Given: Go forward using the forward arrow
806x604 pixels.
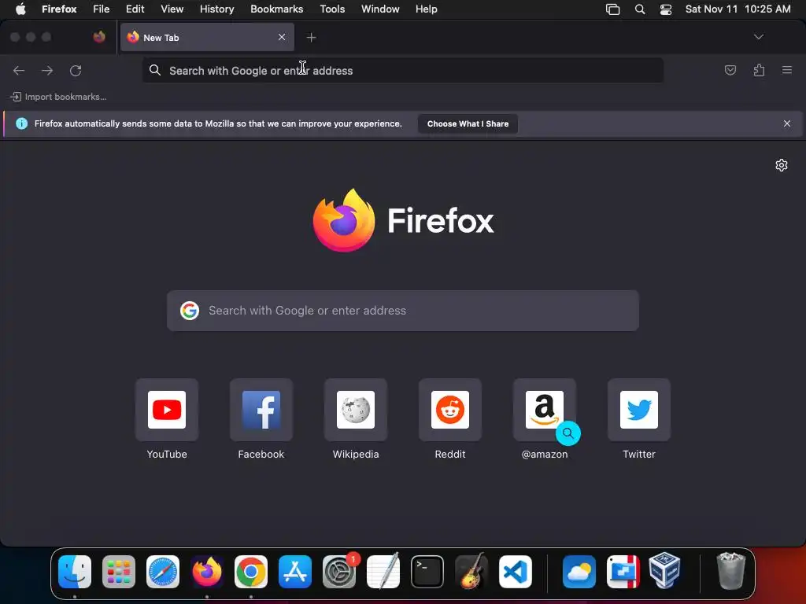Looking at the screenshot, I should pos(47,70).
